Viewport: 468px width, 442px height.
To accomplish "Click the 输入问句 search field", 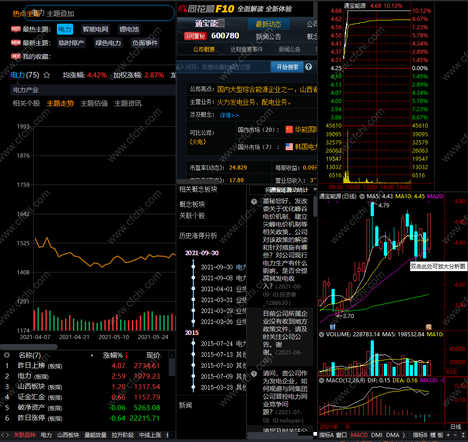I will point(223,67).
